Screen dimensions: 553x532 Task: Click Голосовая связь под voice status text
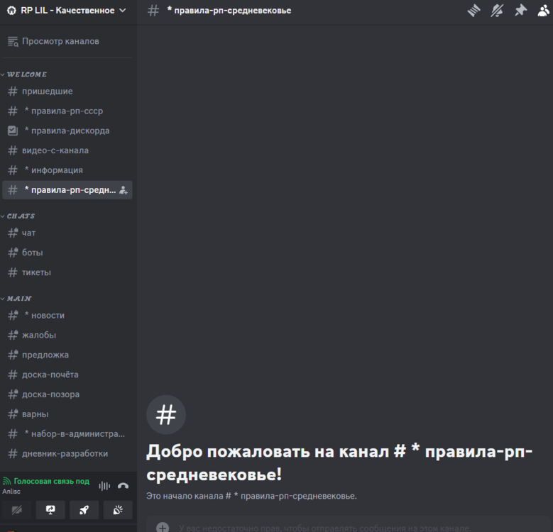pos(52,481)
